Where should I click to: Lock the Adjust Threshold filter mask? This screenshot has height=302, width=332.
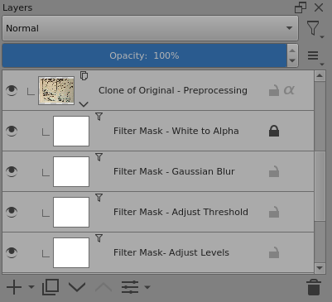pos(274,212)
